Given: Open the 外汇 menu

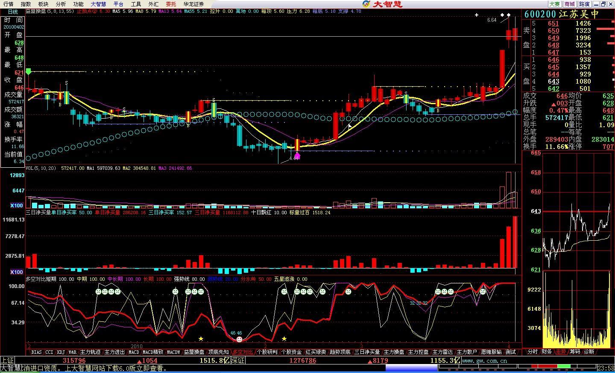Looking at the screenshot, I should [153, 4].
